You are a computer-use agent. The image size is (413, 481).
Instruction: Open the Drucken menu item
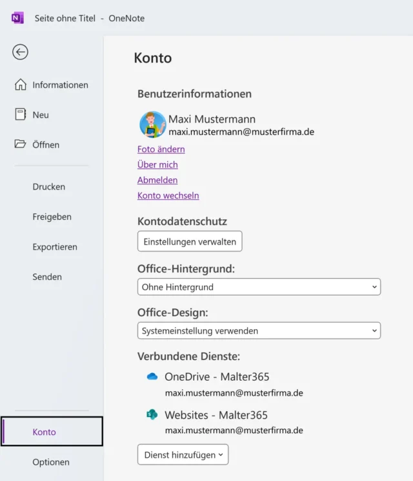coord(49,187)
